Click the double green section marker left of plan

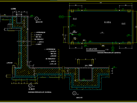[61, 17]
